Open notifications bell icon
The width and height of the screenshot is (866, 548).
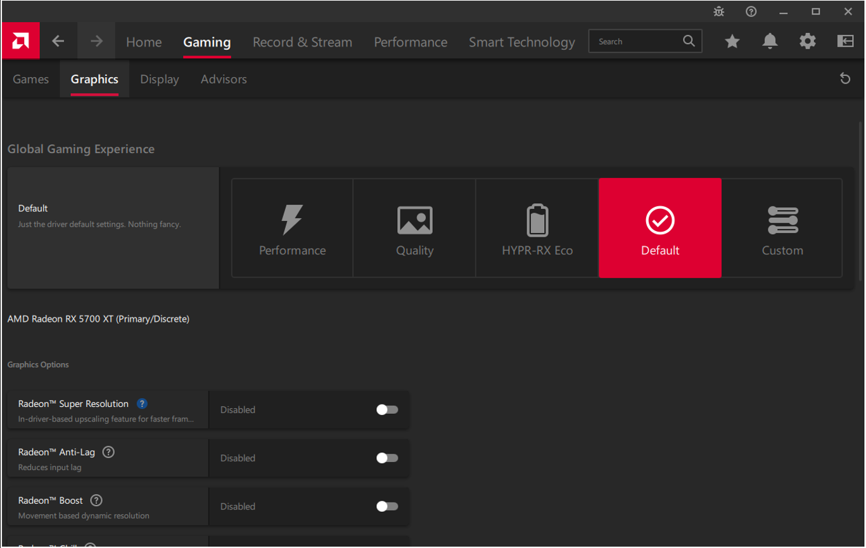pyautogui.click(x=770, y=41)
